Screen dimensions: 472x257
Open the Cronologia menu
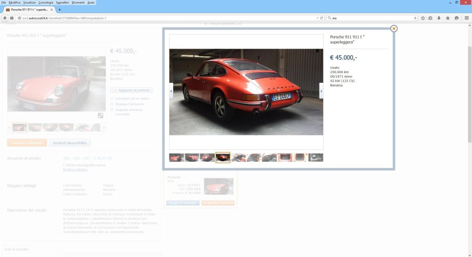point(46,2)
